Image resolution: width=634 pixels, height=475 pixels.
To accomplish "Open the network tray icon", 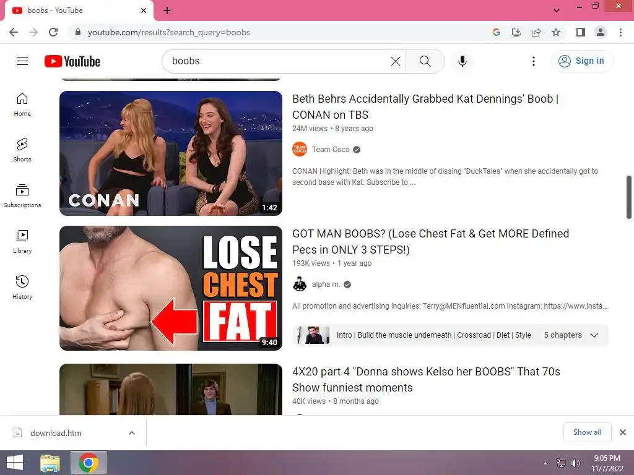I will click(561, 463).
